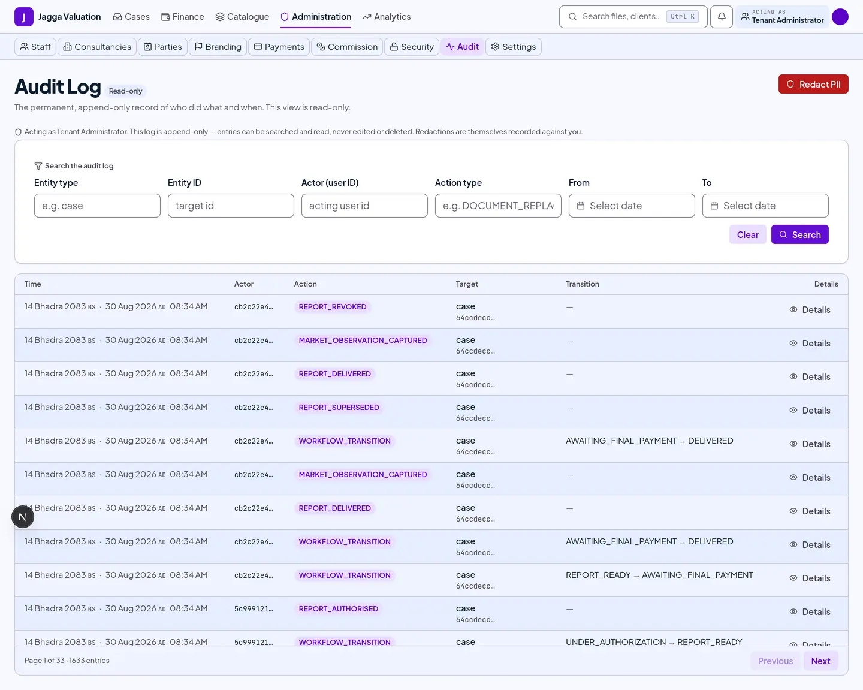
Task: Click the circular N badge overlay
Action: coord(23,517)
